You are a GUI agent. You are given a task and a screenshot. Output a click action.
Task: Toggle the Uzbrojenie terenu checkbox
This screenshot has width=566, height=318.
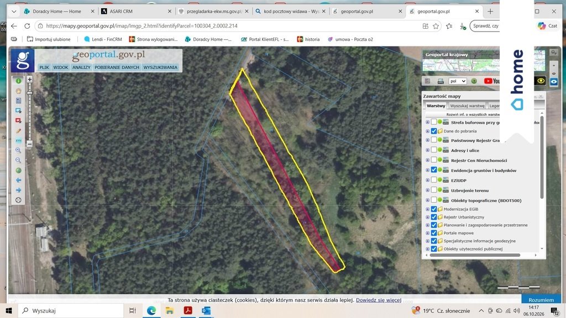434,190
